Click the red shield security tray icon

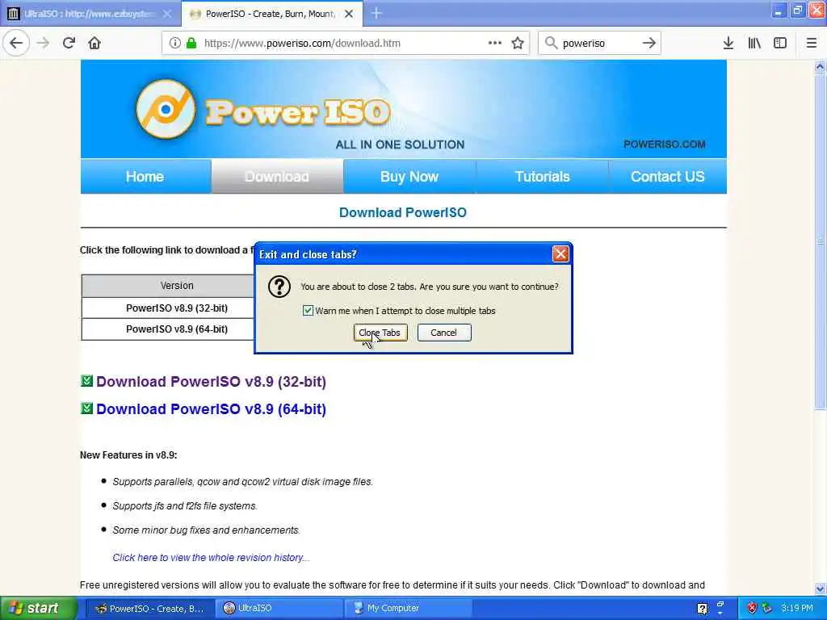752,609
